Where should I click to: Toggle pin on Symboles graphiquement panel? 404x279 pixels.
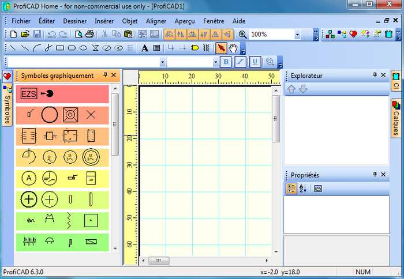[105, 75]
